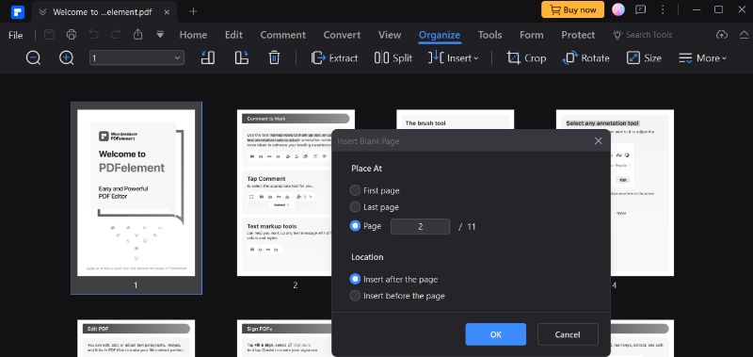Viewport: 753px width, 357px height.
Task: Click the cloud upload icon
Action: click(x=721, y=35)
